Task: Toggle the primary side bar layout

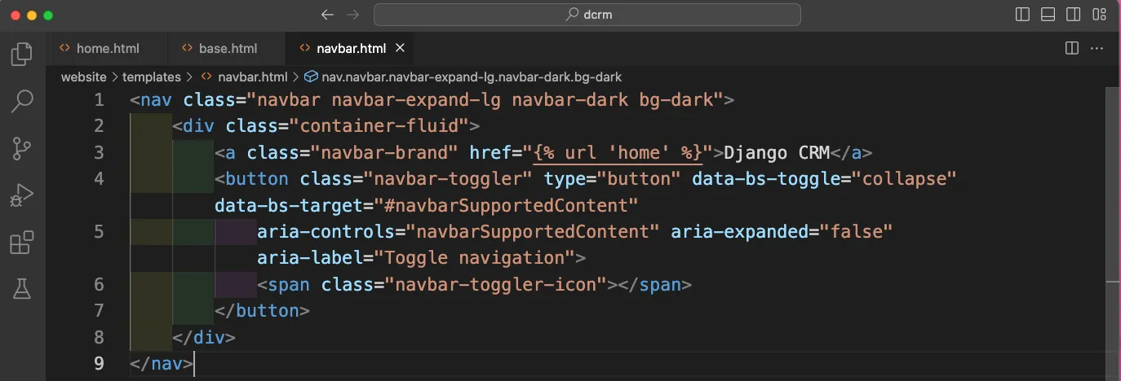Action: 1022,15
